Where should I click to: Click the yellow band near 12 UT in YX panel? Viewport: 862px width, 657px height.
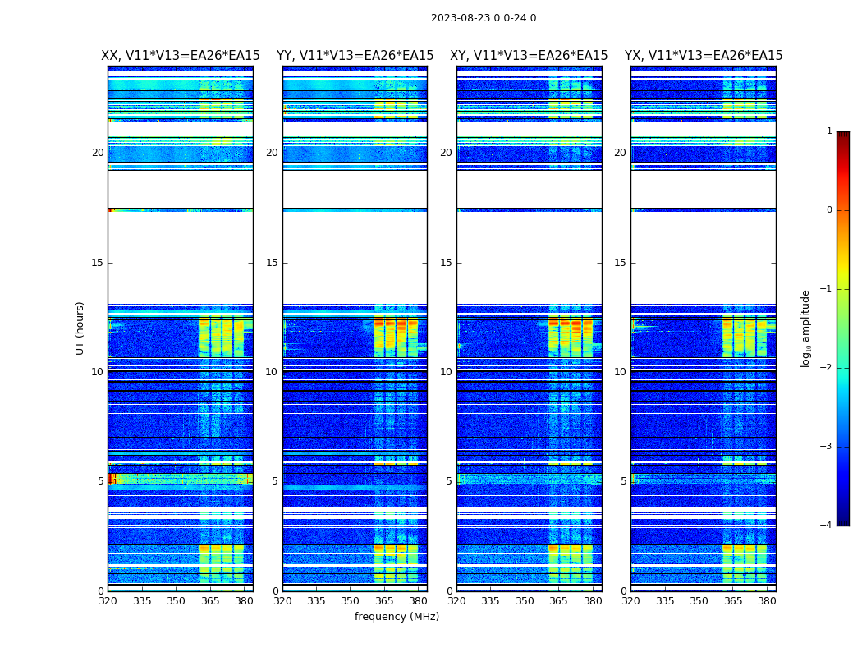pos(745,337)
